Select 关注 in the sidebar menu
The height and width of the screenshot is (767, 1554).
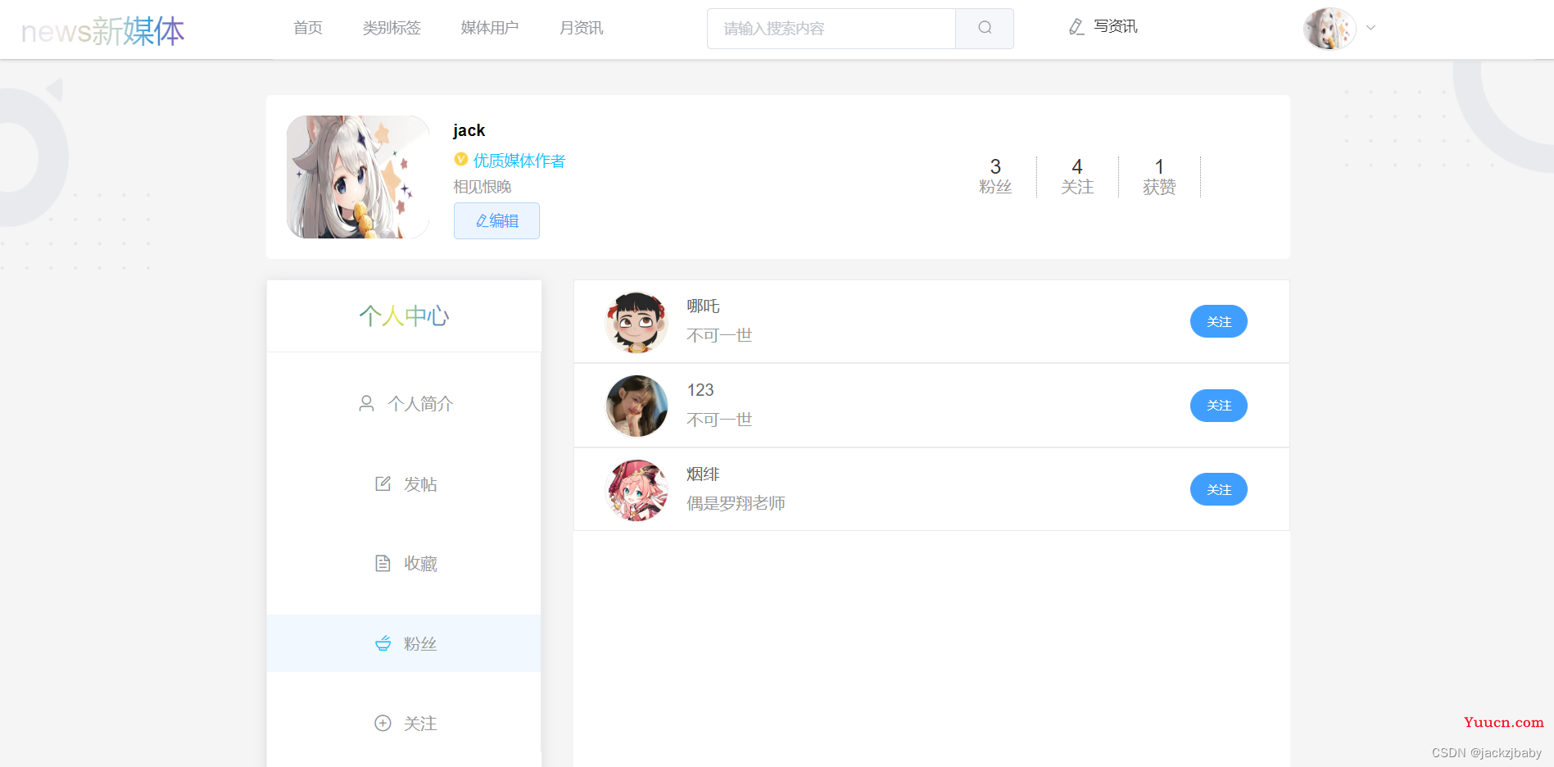click(x=404, y=723)
